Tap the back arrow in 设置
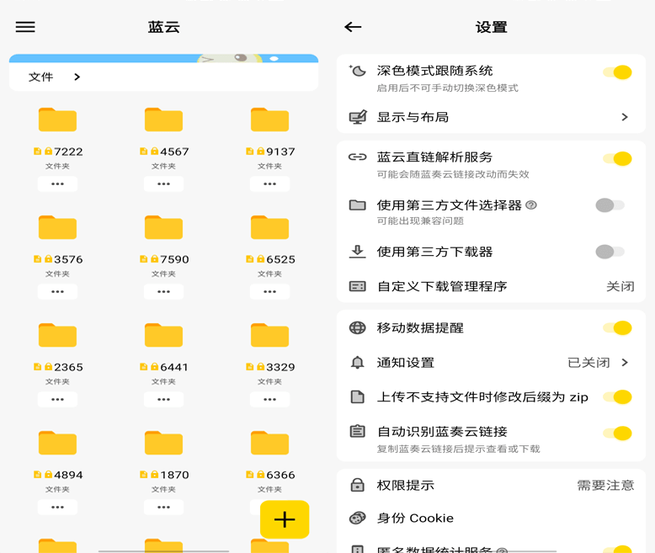Screen dimensions: 655x553 coord(353,27)
